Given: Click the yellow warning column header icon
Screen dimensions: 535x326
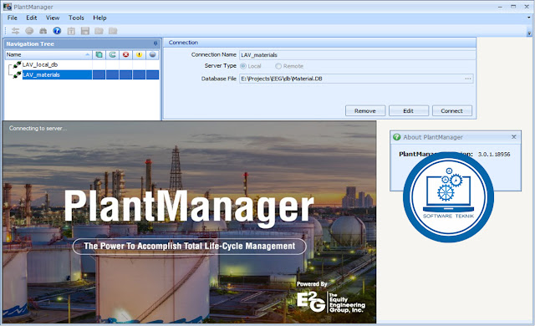Looking at the screenshot, I should (140, 54).
